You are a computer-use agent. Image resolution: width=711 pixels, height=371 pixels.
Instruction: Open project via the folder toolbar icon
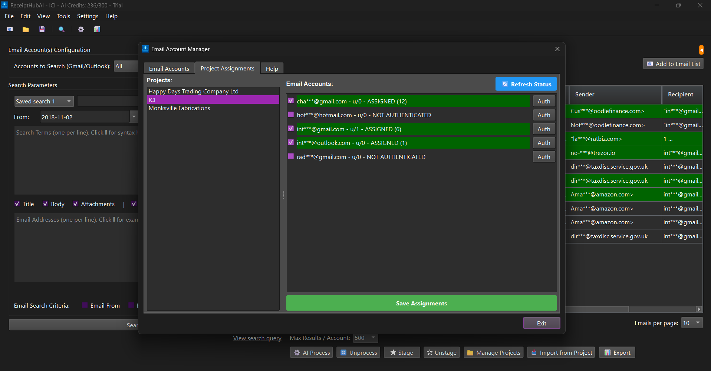(x=26, y=29)
